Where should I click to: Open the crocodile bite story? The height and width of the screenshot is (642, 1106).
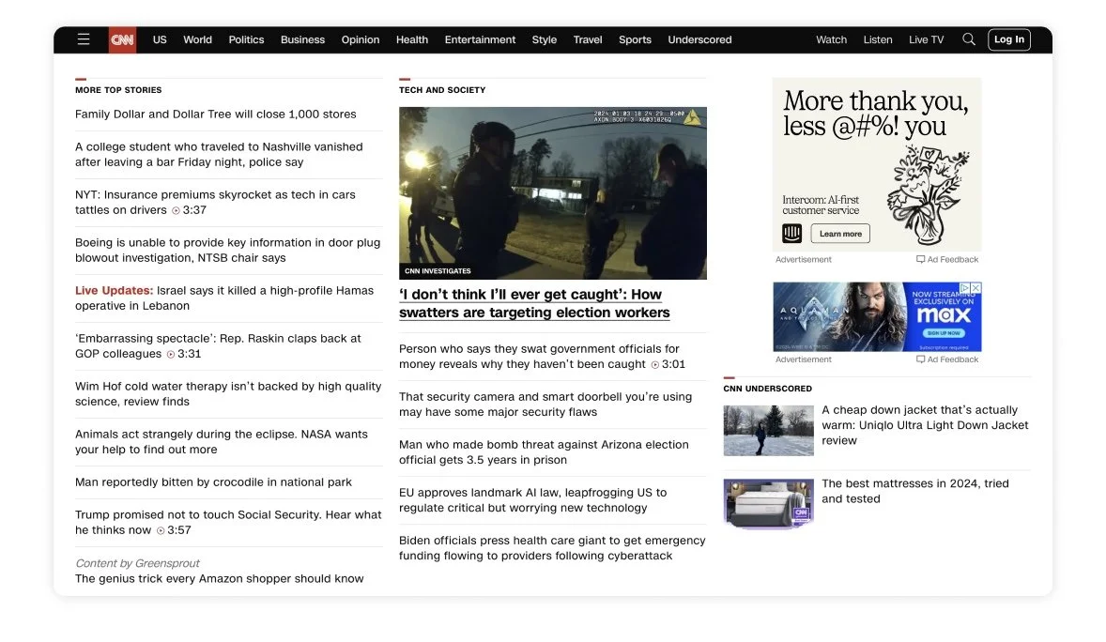pos(214,482)
